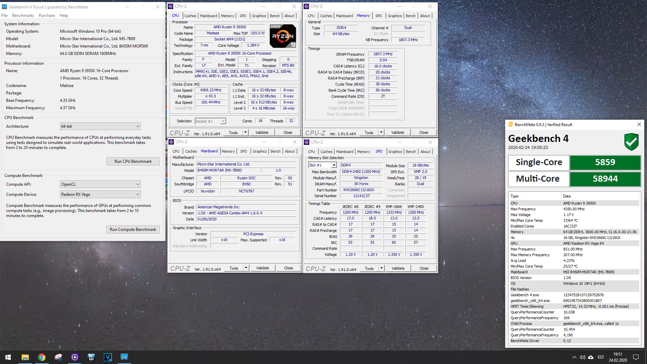Image resolution: width=647 pixels, height=364 pixels.
Task: Click the Core Speed value 4369.23 MHz
Action: pos(211,90)
